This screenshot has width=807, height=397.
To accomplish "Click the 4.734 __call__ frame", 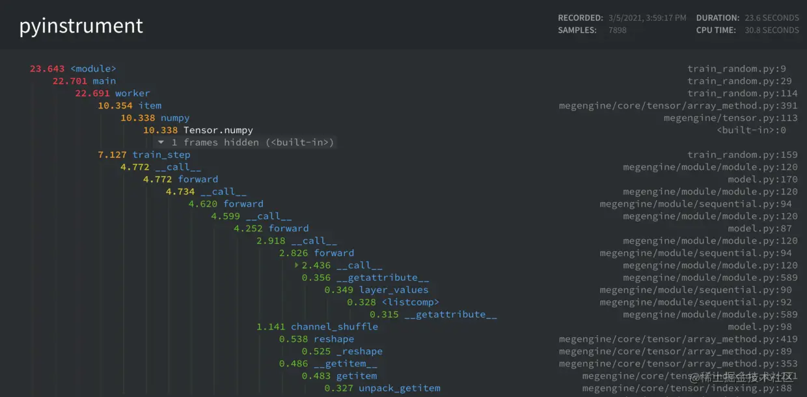I will pos(206,192).
